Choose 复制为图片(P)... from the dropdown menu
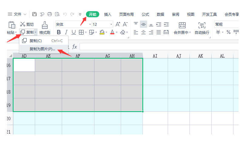This screenshot has width=244, height=145. pyautogui.click(x=44, y=49)
